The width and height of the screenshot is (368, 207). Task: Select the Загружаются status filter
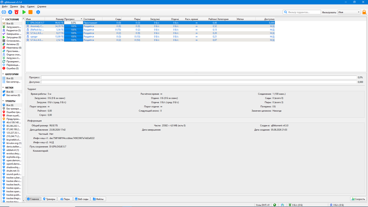(12, 27)
